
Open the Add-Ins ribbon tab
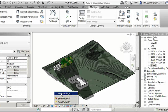(105, 7)
